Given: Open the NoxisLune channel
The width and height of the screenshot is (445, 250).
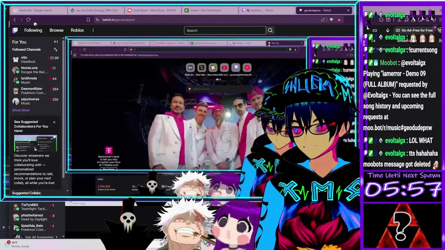Looking at the screenshot, I should [35, 70].
